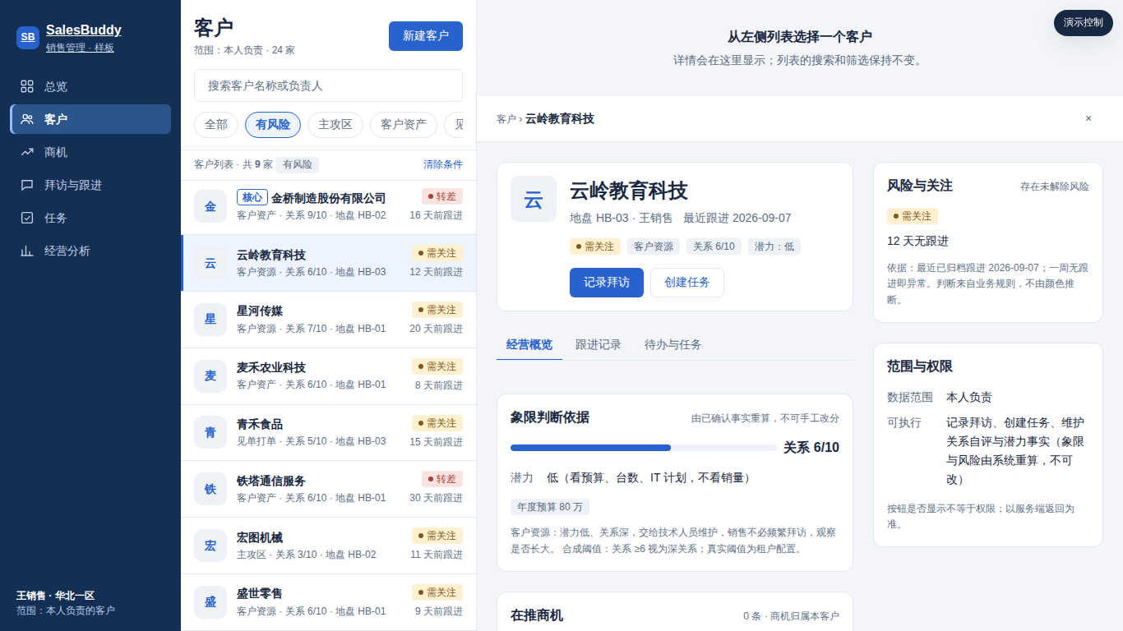Viewport: 1123px width, 631px height.
Task: Click the 关系 6/10 progress bar
Action: (644, 448)
